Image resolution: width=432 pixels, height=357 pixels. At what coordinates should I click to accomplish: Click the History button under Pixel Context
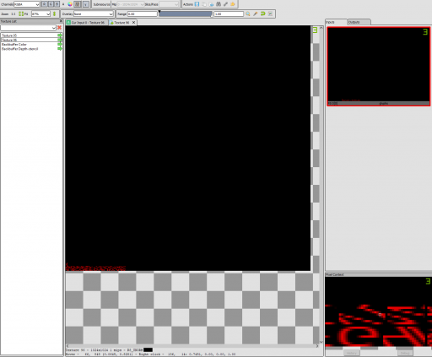352,353
